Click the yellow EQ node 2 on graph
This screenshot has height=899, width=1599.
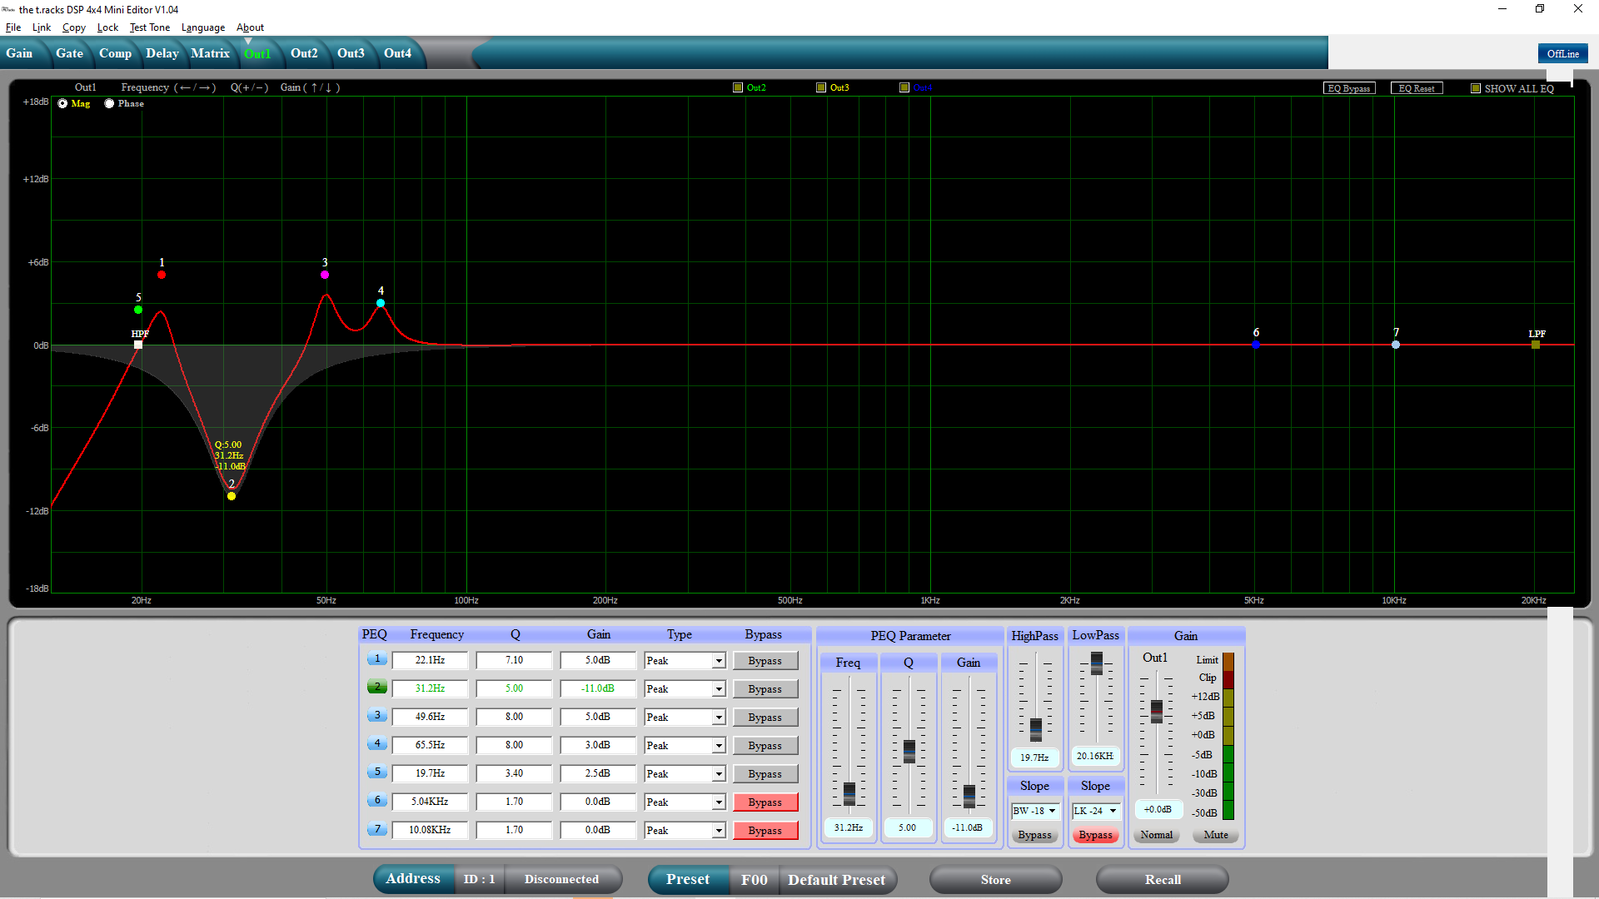(232, 496)
